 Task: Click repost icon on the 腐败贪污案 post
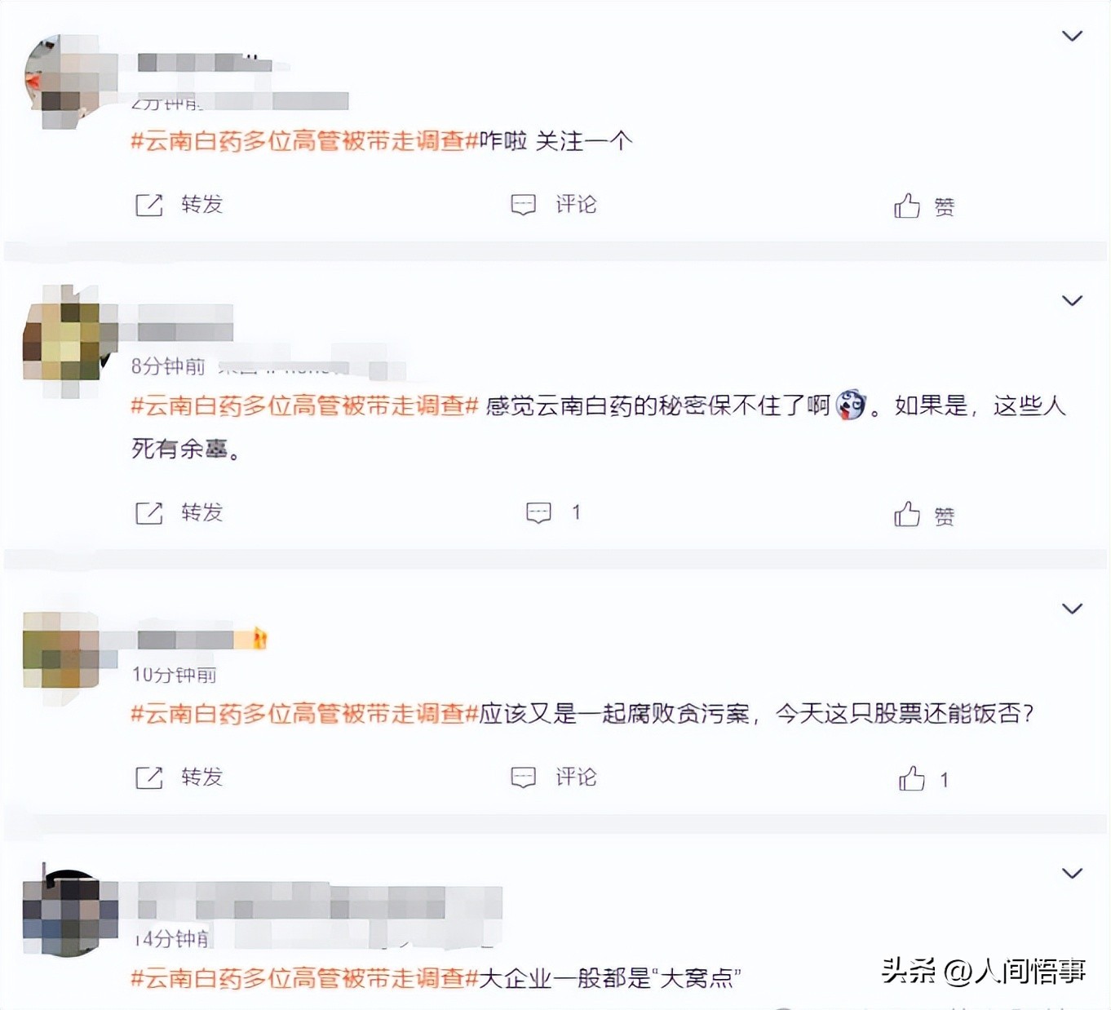[x=149, y=777]
